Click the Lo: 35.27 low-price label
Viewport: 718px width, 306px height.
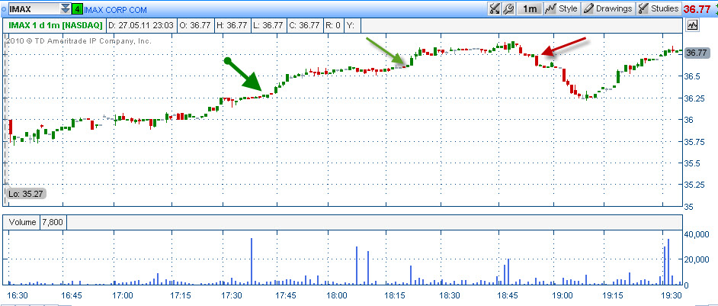pos(26,194)
